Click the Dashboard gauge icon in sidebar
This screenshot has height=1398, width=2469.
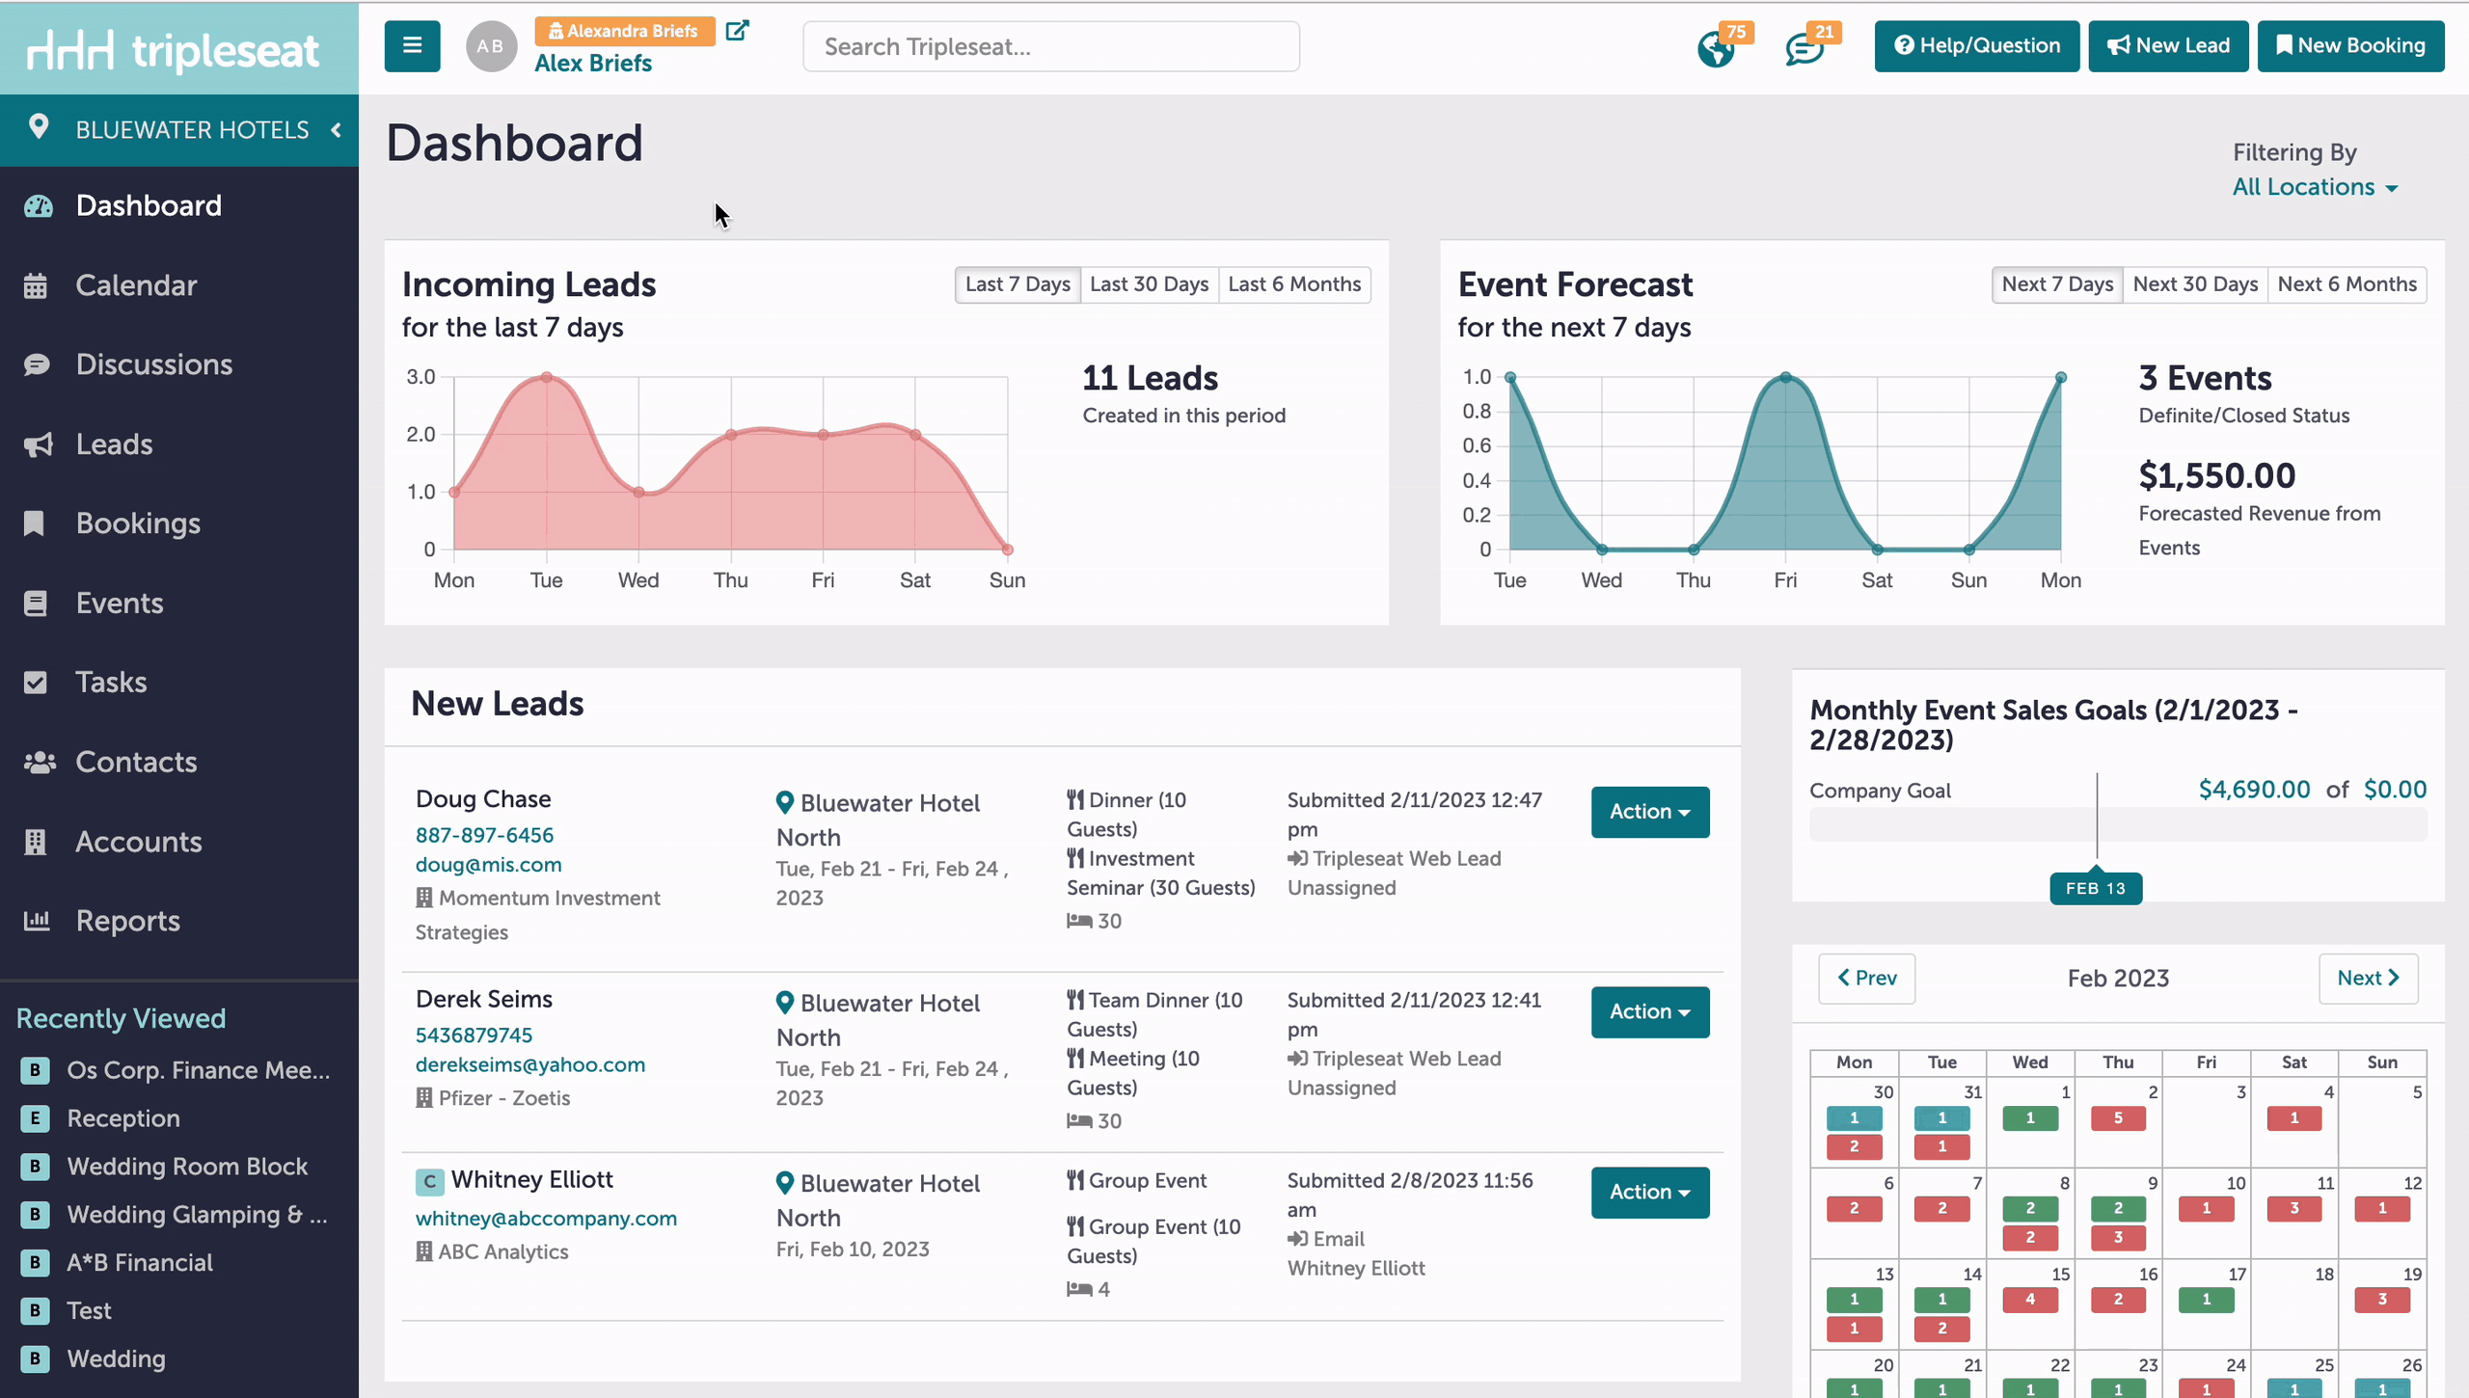(38, 206)
